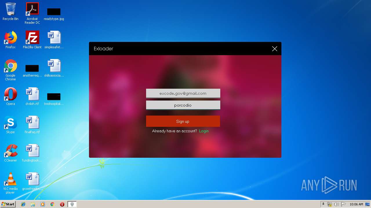Screen dimensions: 371x208
Task: Select the fundingtook... Word document
Action: [x=32, y=153]
